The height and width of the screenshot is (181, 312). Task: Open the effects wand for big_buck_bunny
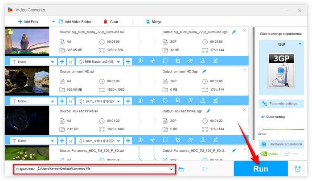(x=190, y=61)
